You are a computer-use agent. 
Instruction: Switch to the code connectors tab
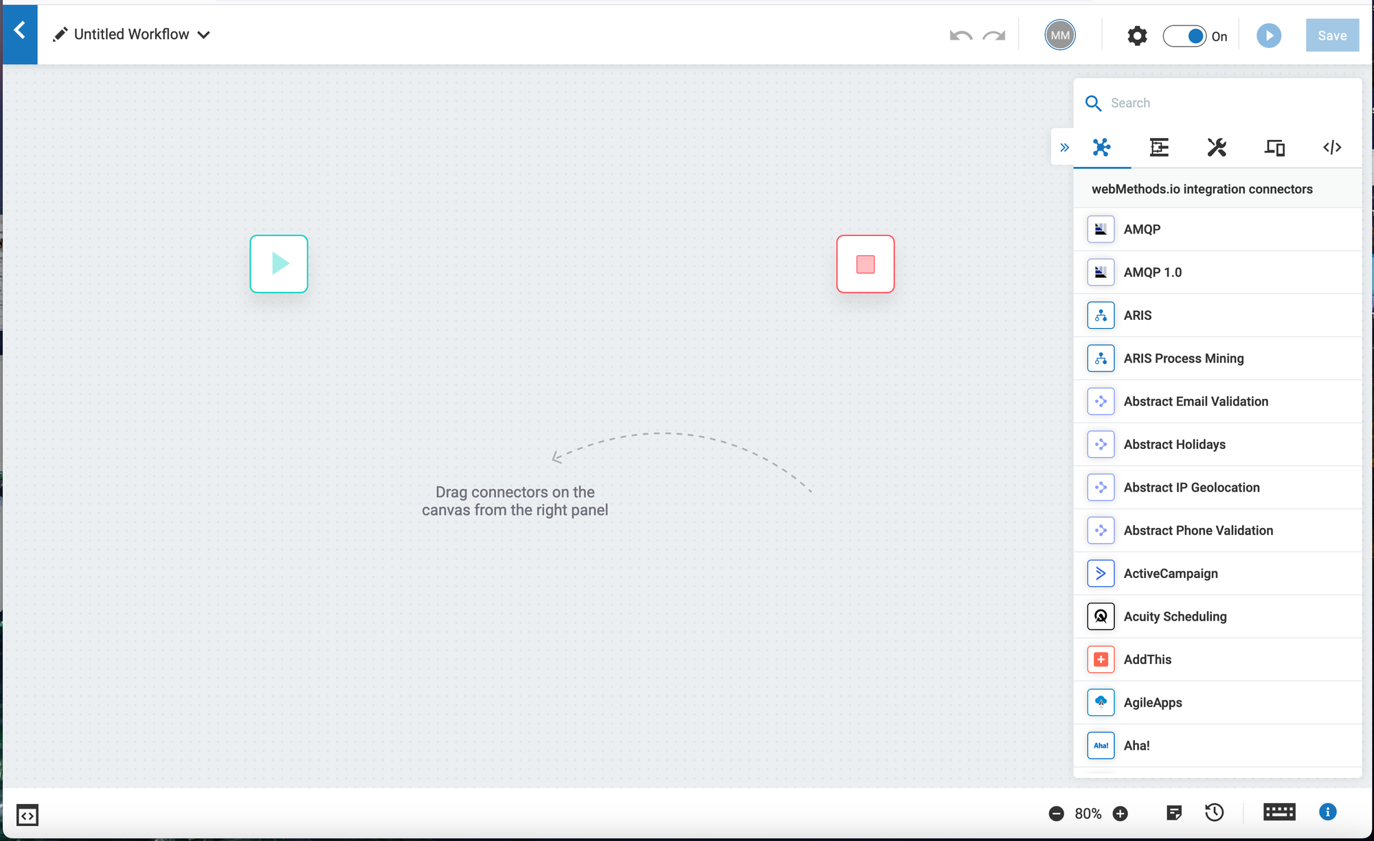[x=1331, y=148]
